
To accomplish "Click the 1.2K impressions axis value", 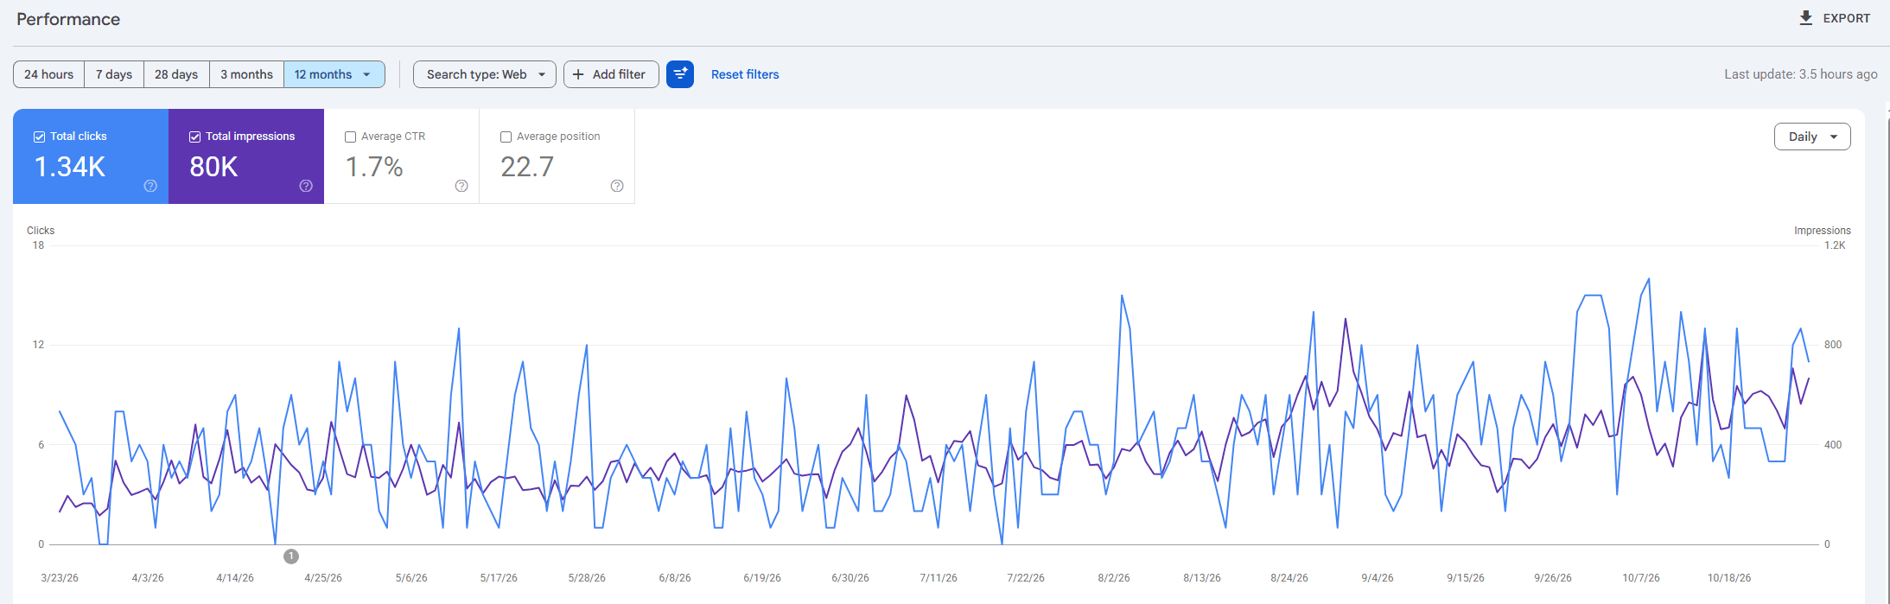I will [x=1835, y=245].
